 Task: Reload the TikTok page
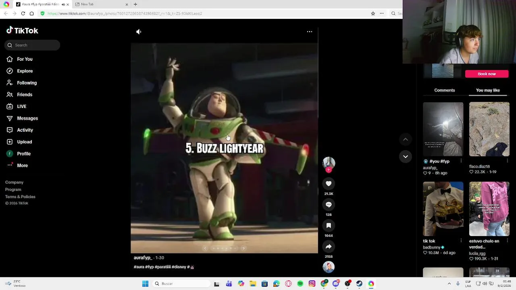23,13
